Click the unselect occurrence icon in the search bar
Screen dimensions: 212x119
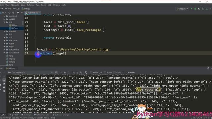77,72
